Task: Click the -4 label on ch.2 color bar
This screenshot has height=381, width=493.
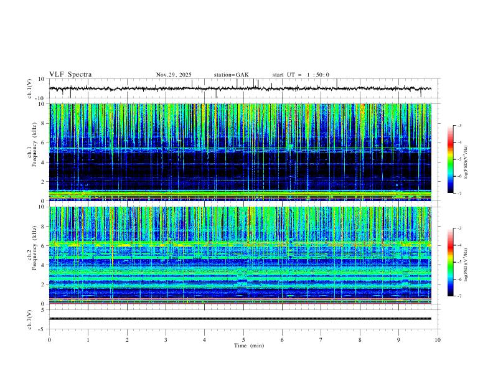Action: (x=459, y=245)
